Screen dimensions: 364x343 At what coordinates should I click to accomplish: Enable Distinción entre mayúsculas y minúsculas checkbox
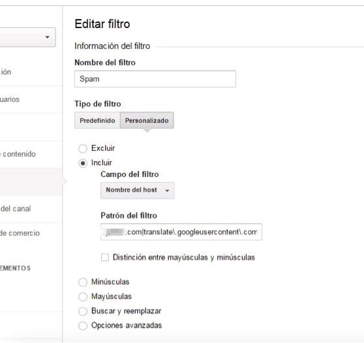(105, 257)
